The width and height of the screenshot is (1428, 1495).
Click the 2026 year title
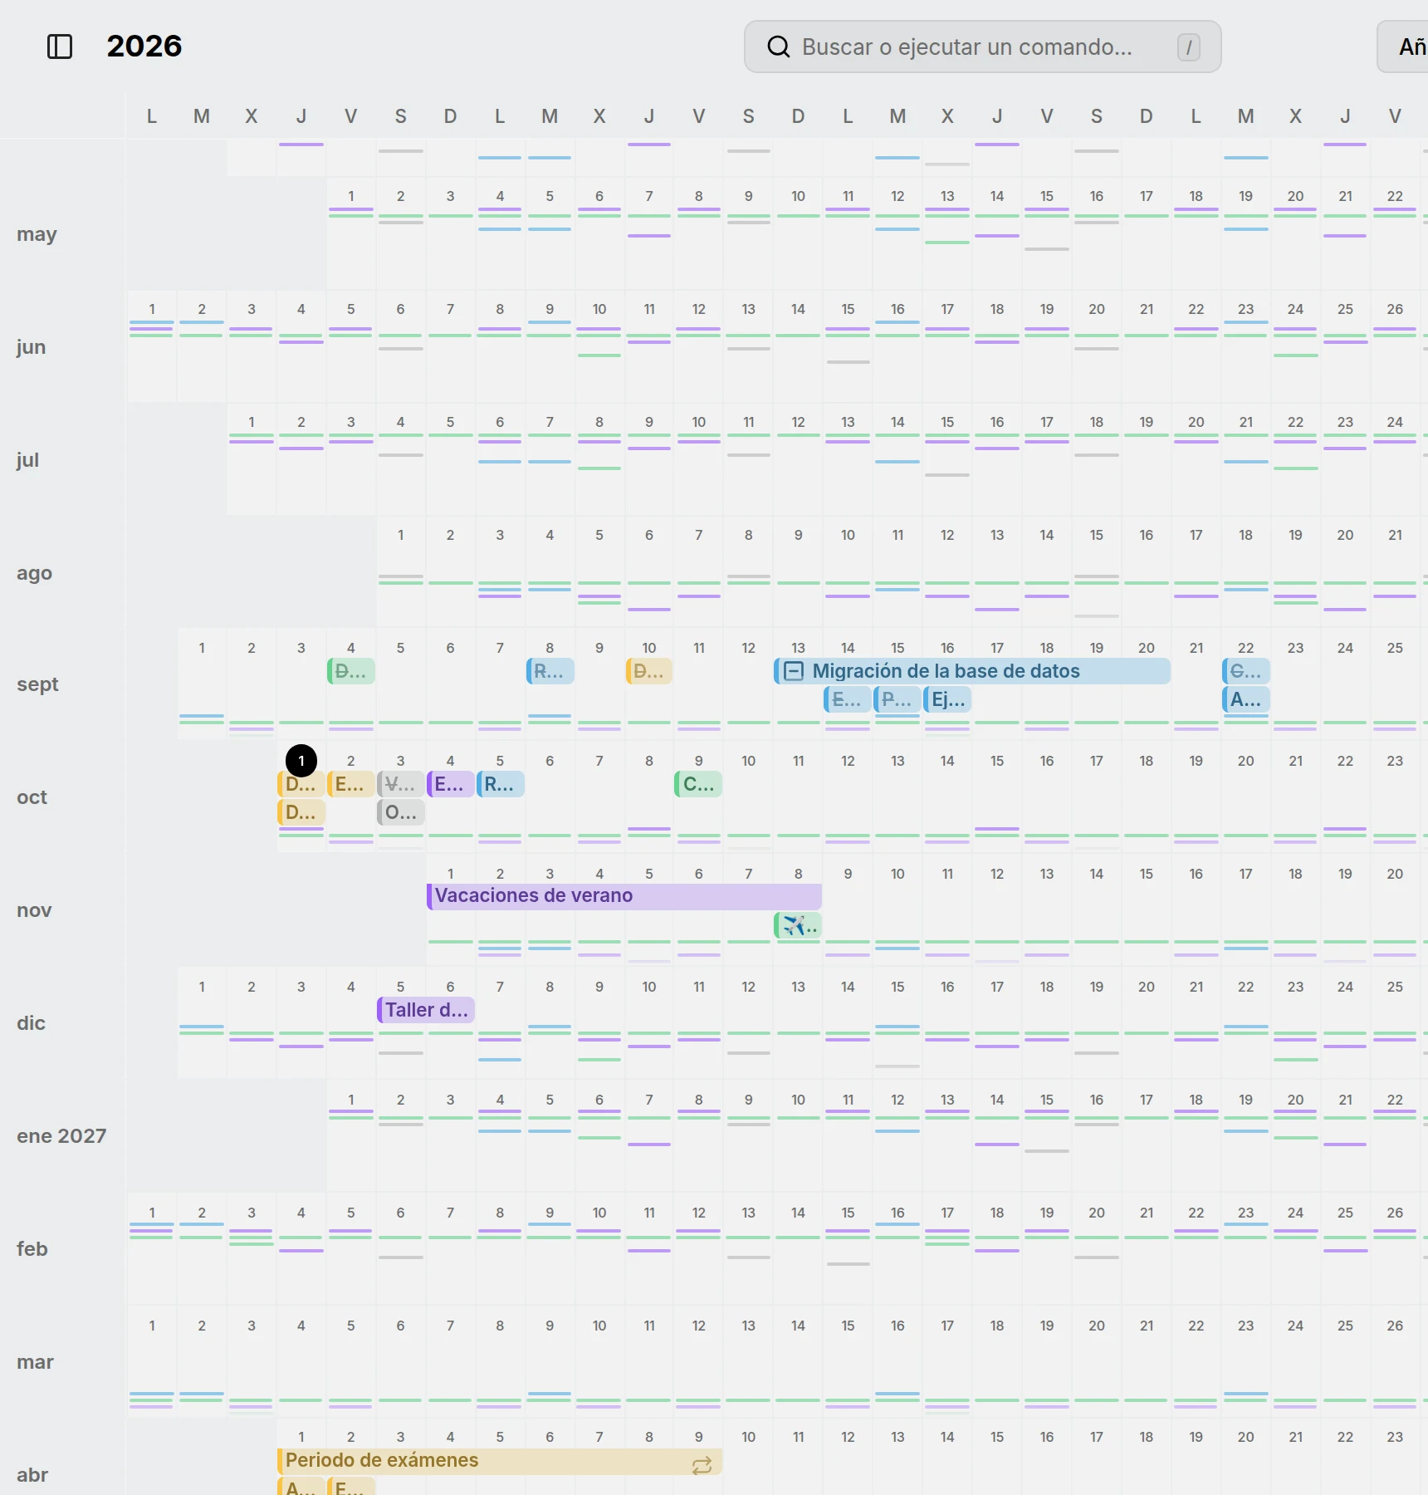[x=144, y=47]
